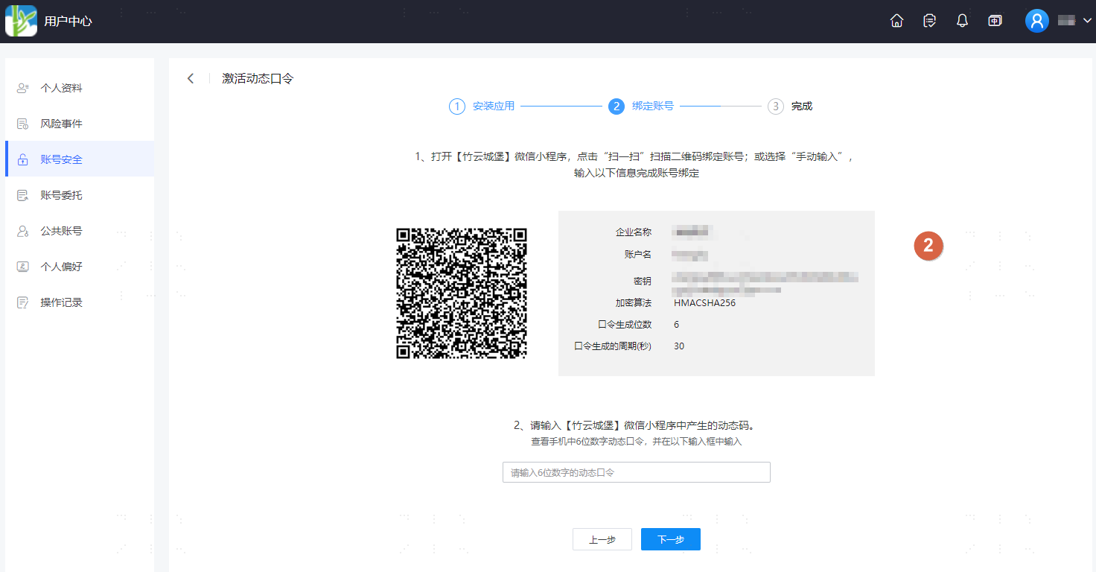Click the 绑定账号 step label

pyautogui.click(x=653, y=107)
